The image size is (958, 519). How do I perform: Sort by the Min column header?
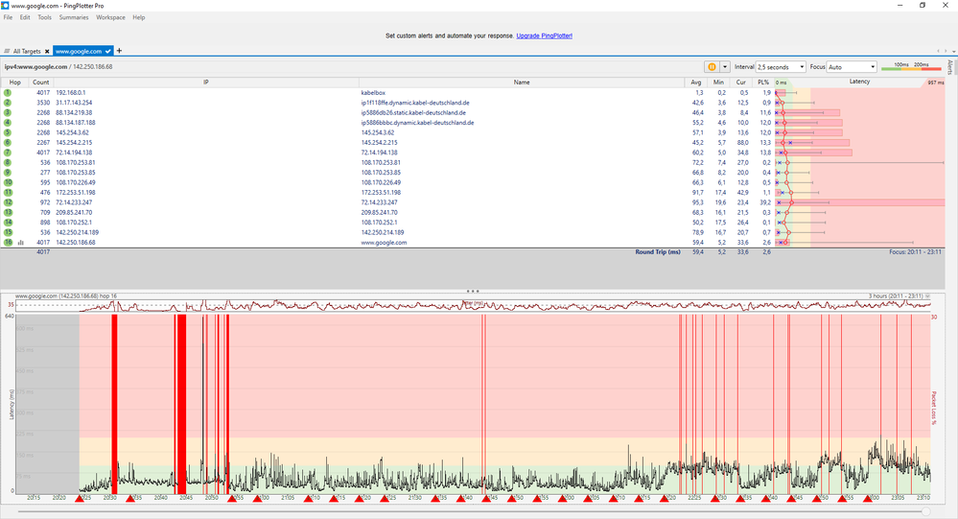point(718,82)
